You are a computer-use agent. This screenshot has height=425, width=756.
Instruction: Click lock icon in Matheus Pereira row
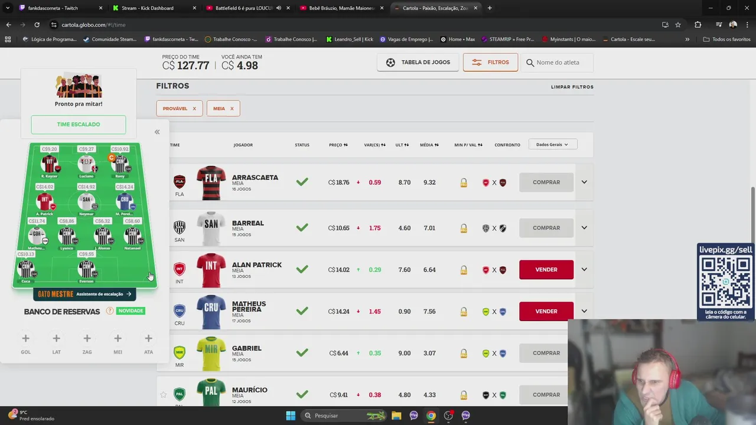(x=464, y=312)
